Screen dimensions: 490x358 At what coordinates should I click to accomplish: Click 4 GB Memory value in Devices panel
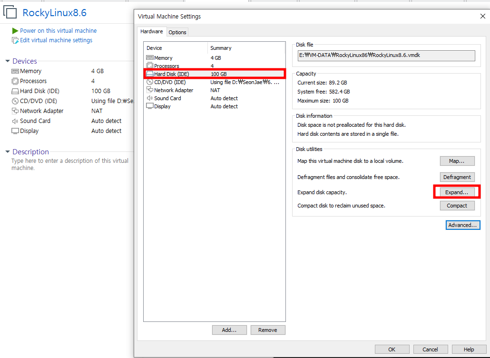pos(98,71)
